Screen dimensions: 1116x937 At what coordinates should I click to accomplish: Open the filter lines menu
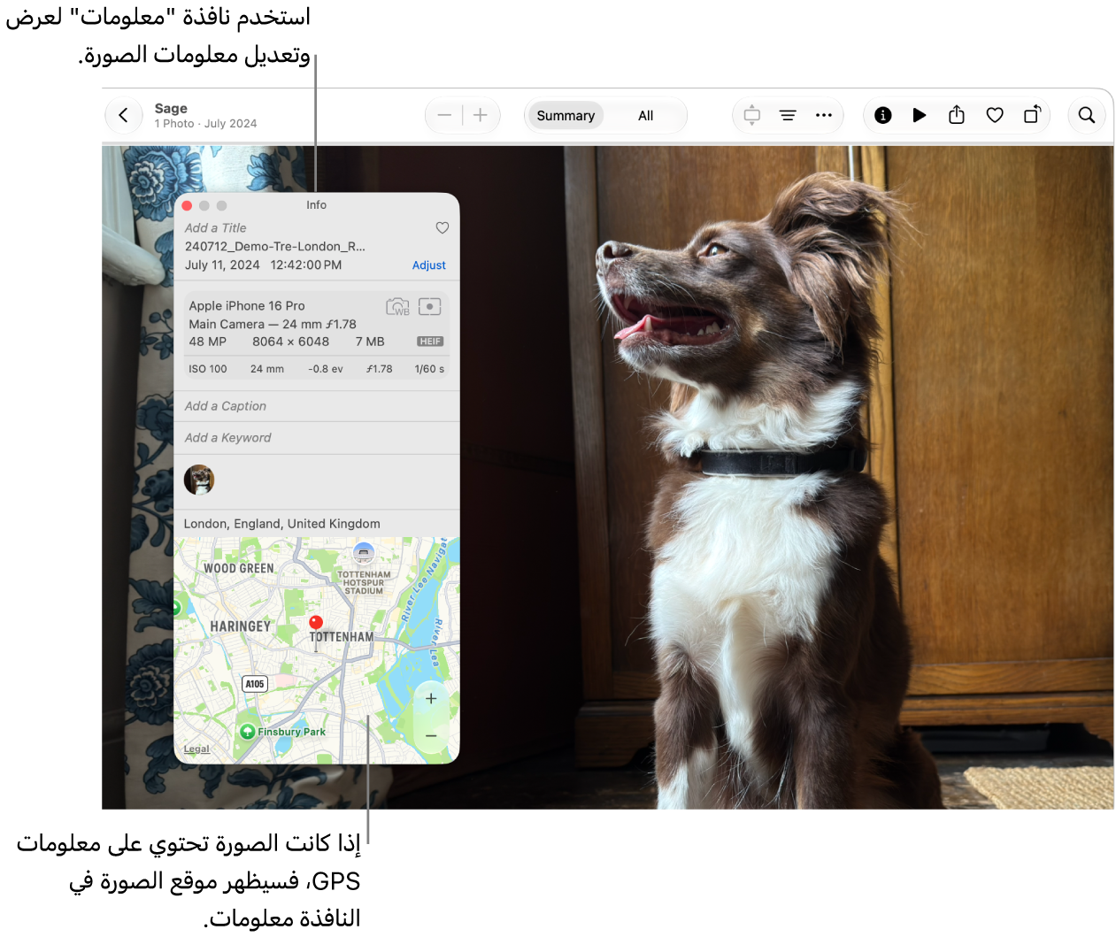[x=788, y=115]
